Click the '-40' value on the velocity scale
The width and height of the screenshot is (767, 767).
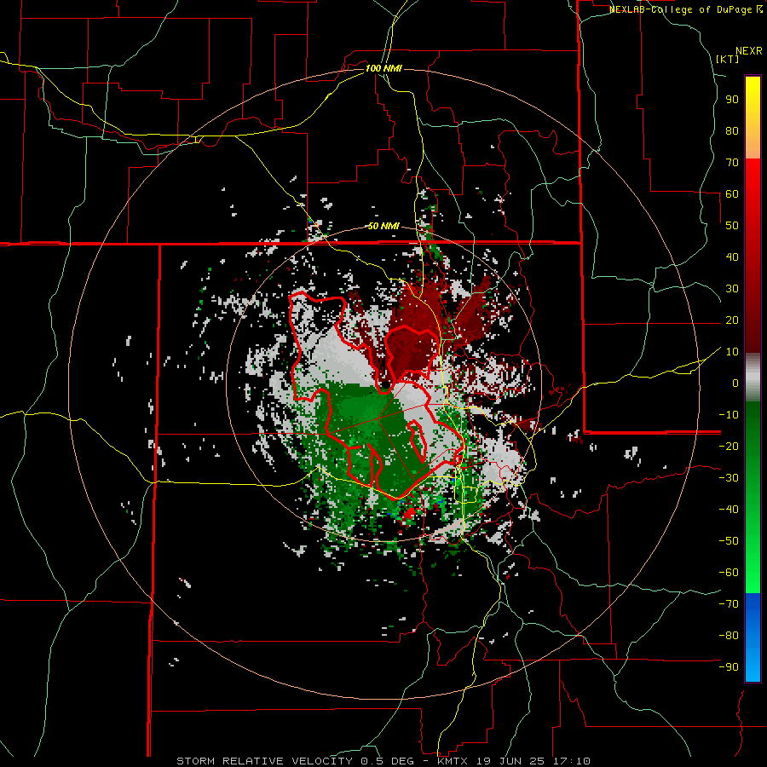[729, 510]
